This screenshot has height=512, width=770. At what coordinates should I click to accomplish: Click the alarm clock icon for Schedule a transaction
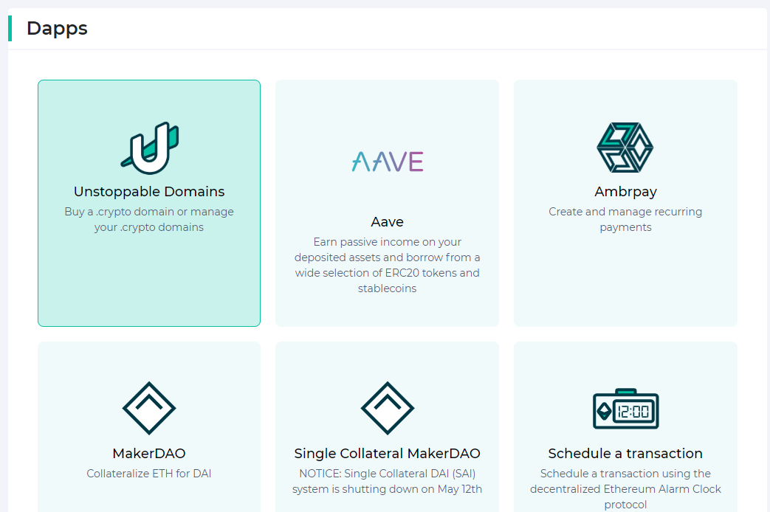click(625, 409)
